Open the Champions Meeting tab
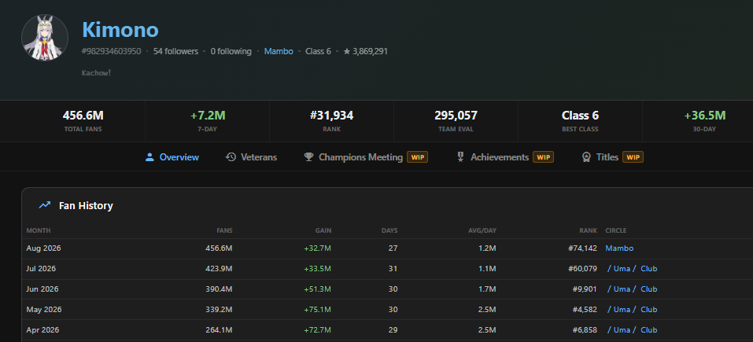This screenshot has height=342, width=753. coord(366,157)
